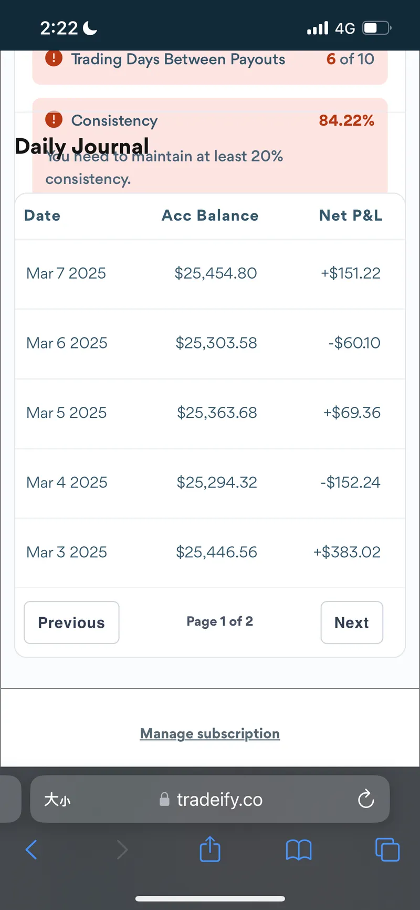This screenshot has height=910, width=420.
Task: Tap the battery indicator in status bar
Action: [376, 28]
